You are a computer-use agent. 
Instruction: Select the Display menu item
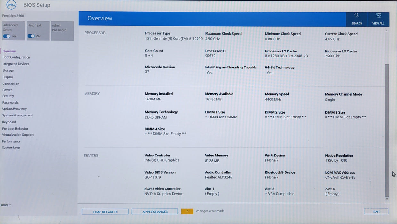8,77
